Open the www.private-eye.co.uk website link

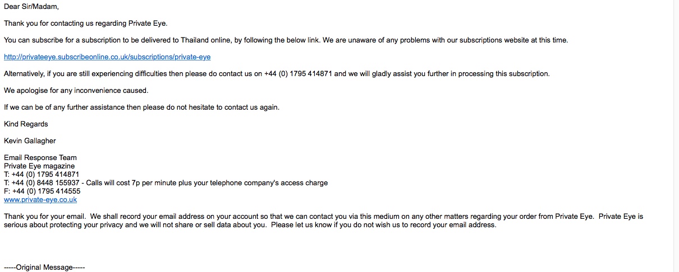tap(40, 200)
